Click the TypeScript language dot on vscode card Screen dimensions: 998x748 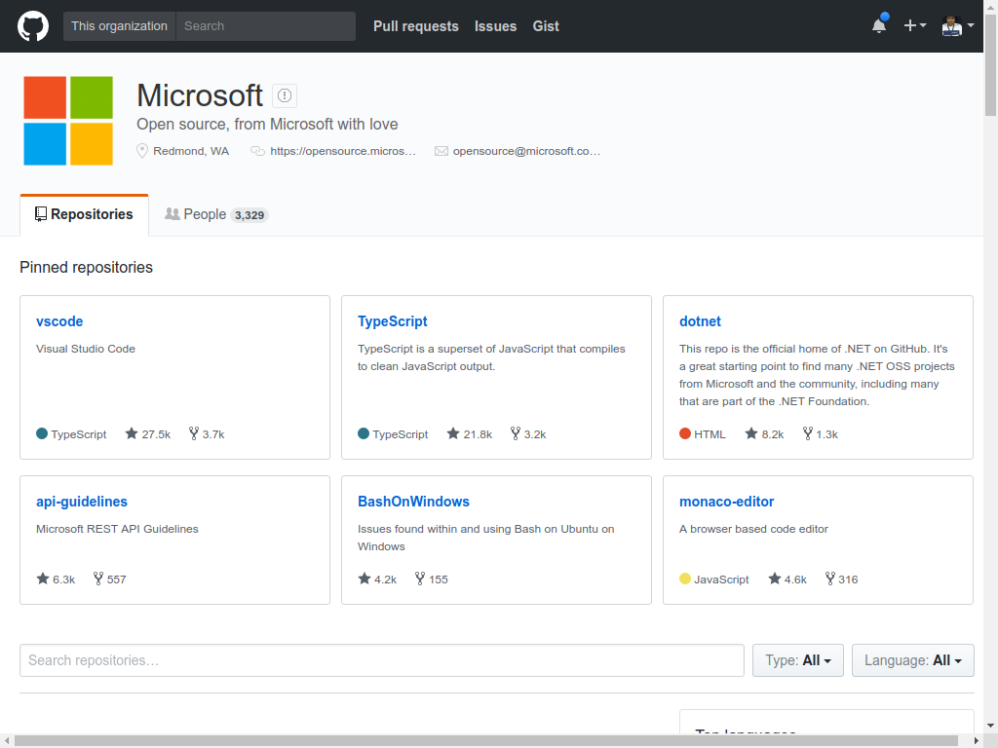[42, 433]
